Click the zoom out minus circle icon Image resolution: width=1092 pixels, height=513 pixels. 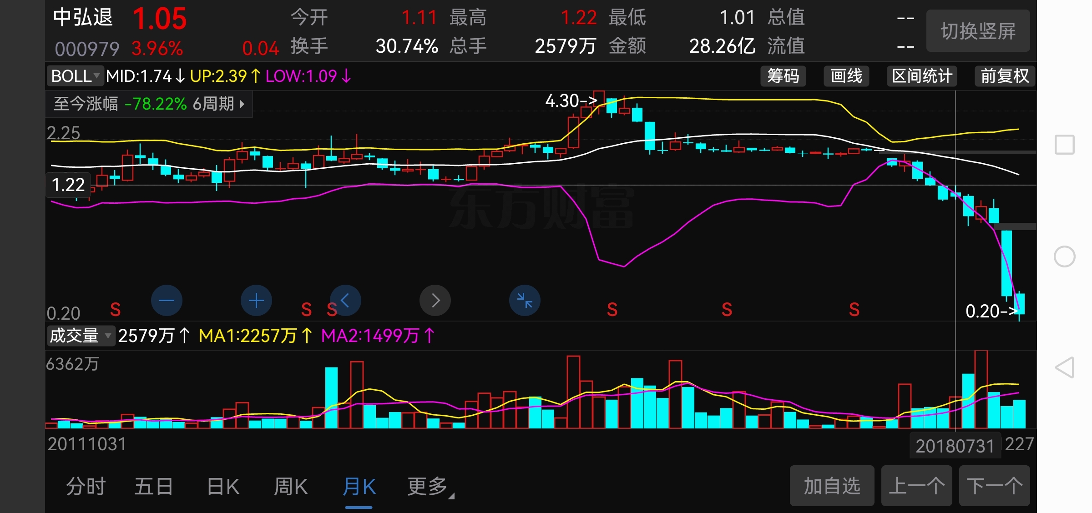pyautogui.click(x=167, y=301)
